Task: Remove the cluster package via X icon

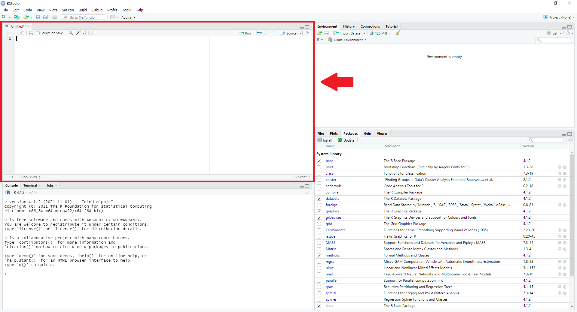Action: click(x=565, y=180)
